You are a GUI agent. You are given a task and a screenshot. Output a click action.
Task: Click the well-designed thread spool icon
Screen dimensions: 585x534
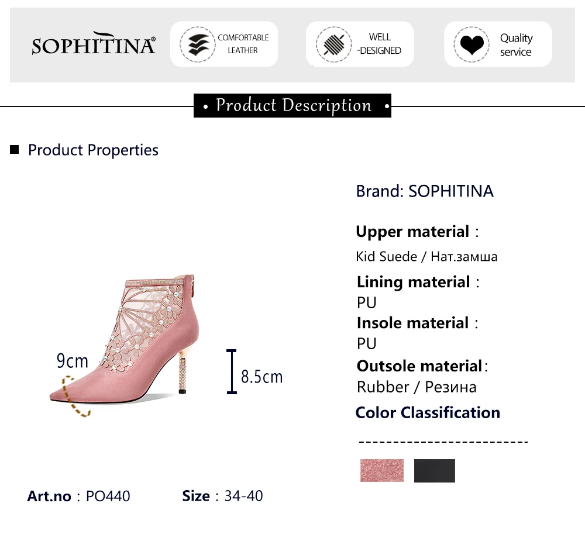(334, 44)
